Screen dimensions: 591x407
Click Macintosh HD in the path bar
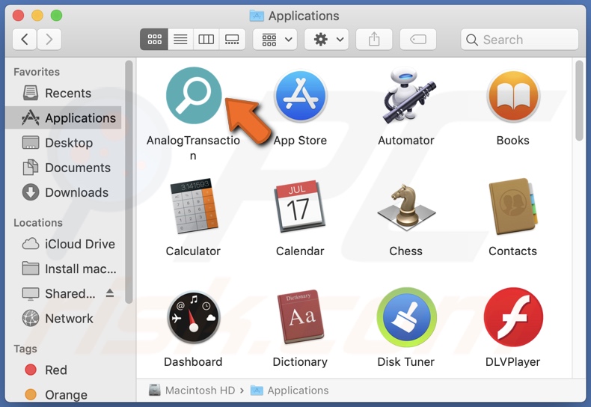point(192,390)
